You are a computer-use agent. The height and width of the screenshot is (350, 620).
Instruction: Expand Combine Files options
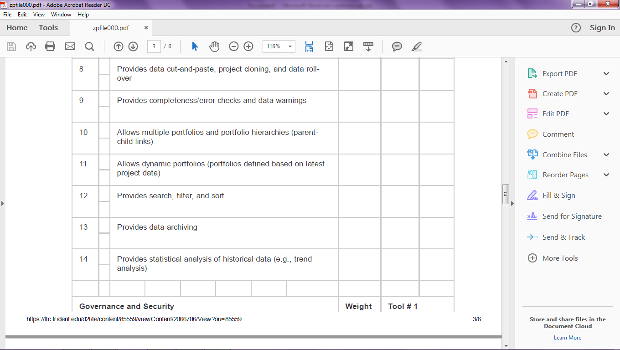606,154
